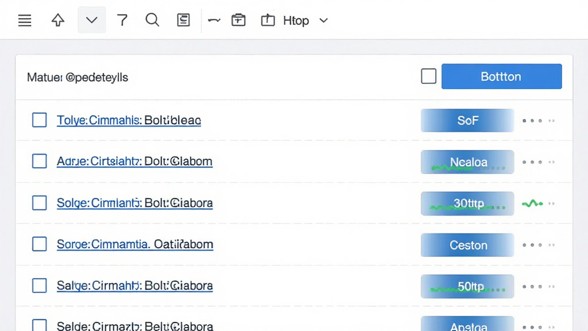Open the Adrue:Cirtsiahtz: Dolt:Glabom link
This screenshot has height=331, width=588.
click(134, 161)
